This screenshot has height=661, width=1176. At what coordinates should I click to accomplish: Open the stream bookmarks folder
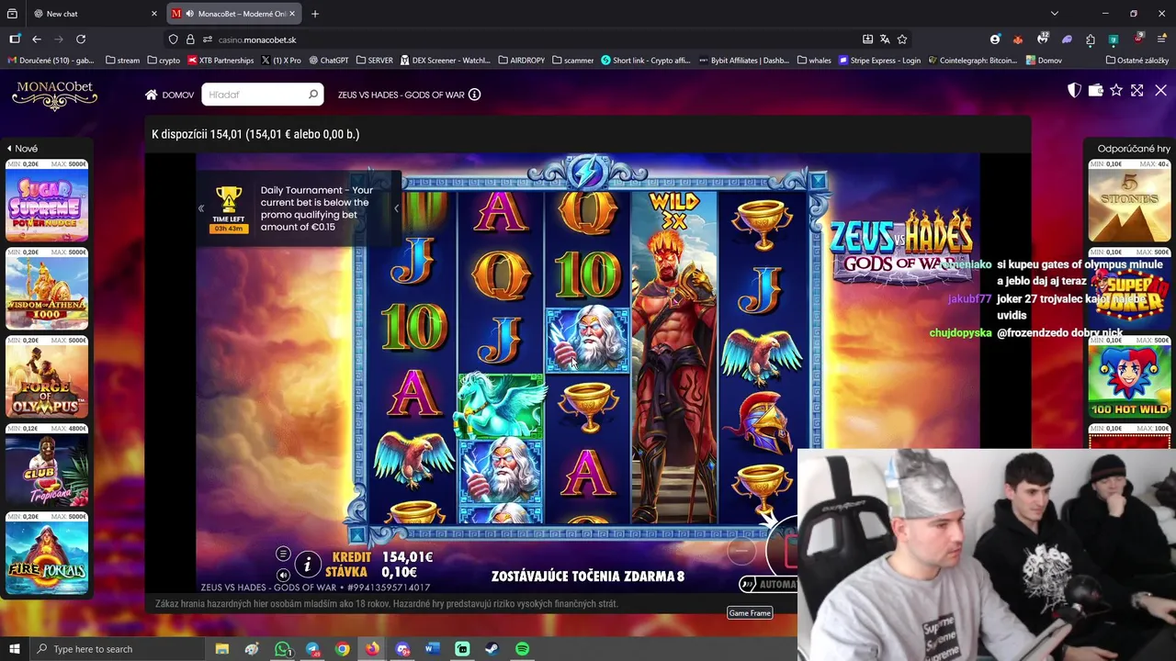(122, 61)
